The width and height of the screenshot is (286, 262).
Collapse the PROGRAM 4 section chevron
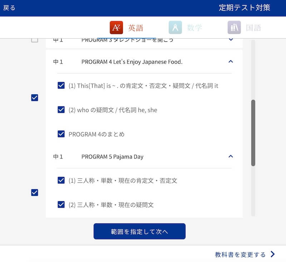click(231, 61)
